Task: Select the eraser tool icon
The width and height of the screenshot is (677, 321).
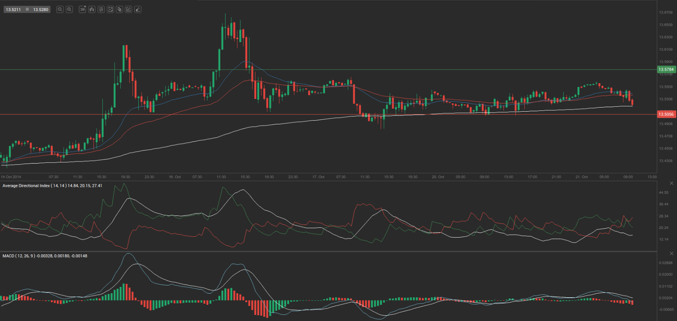Action: click(x=138, y=9)
